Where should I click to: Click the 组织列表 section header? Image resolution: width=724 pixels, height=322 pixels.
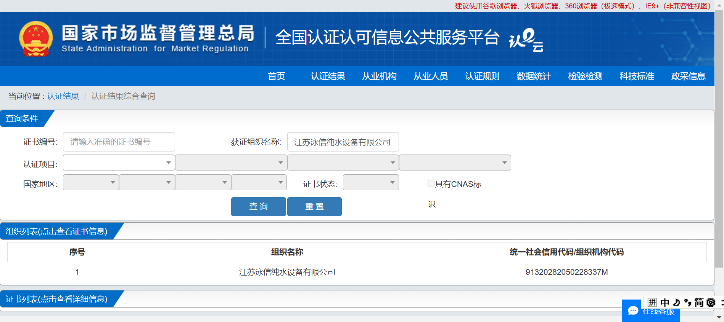tap(57, 231)
